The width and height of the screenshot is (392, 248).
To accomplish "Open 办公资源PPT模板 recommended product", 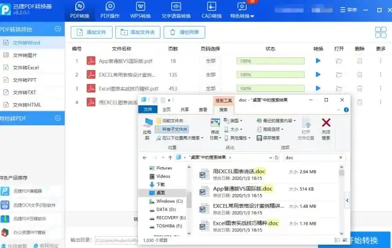I will (x=31, y=233).
